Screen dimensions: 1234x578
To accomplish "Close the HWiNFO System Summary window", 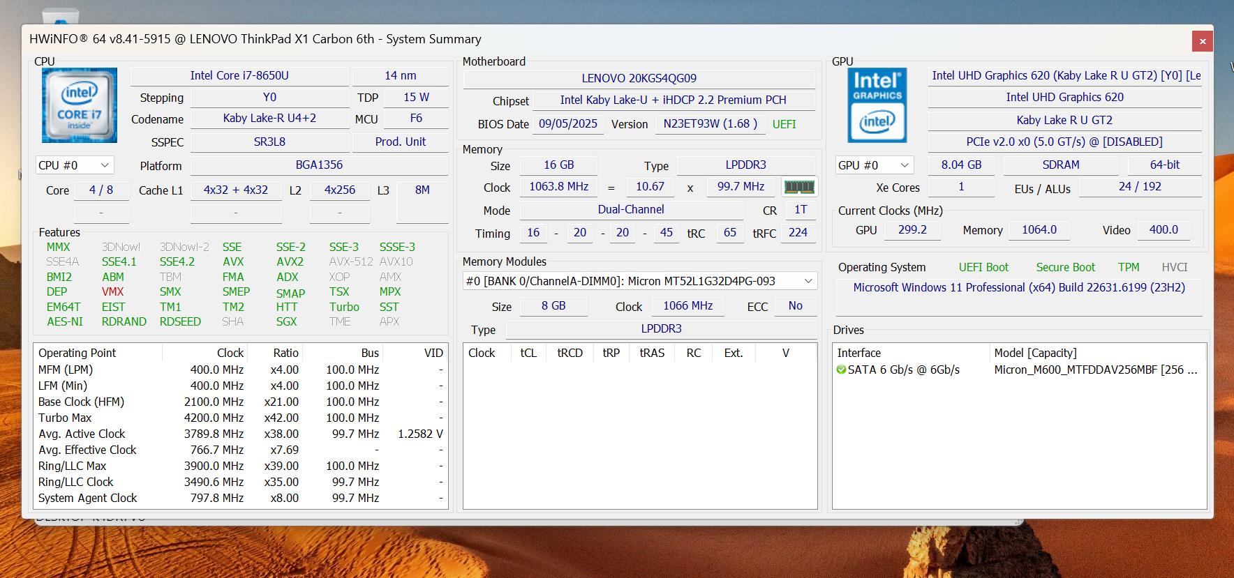I will click(1203, 41).
